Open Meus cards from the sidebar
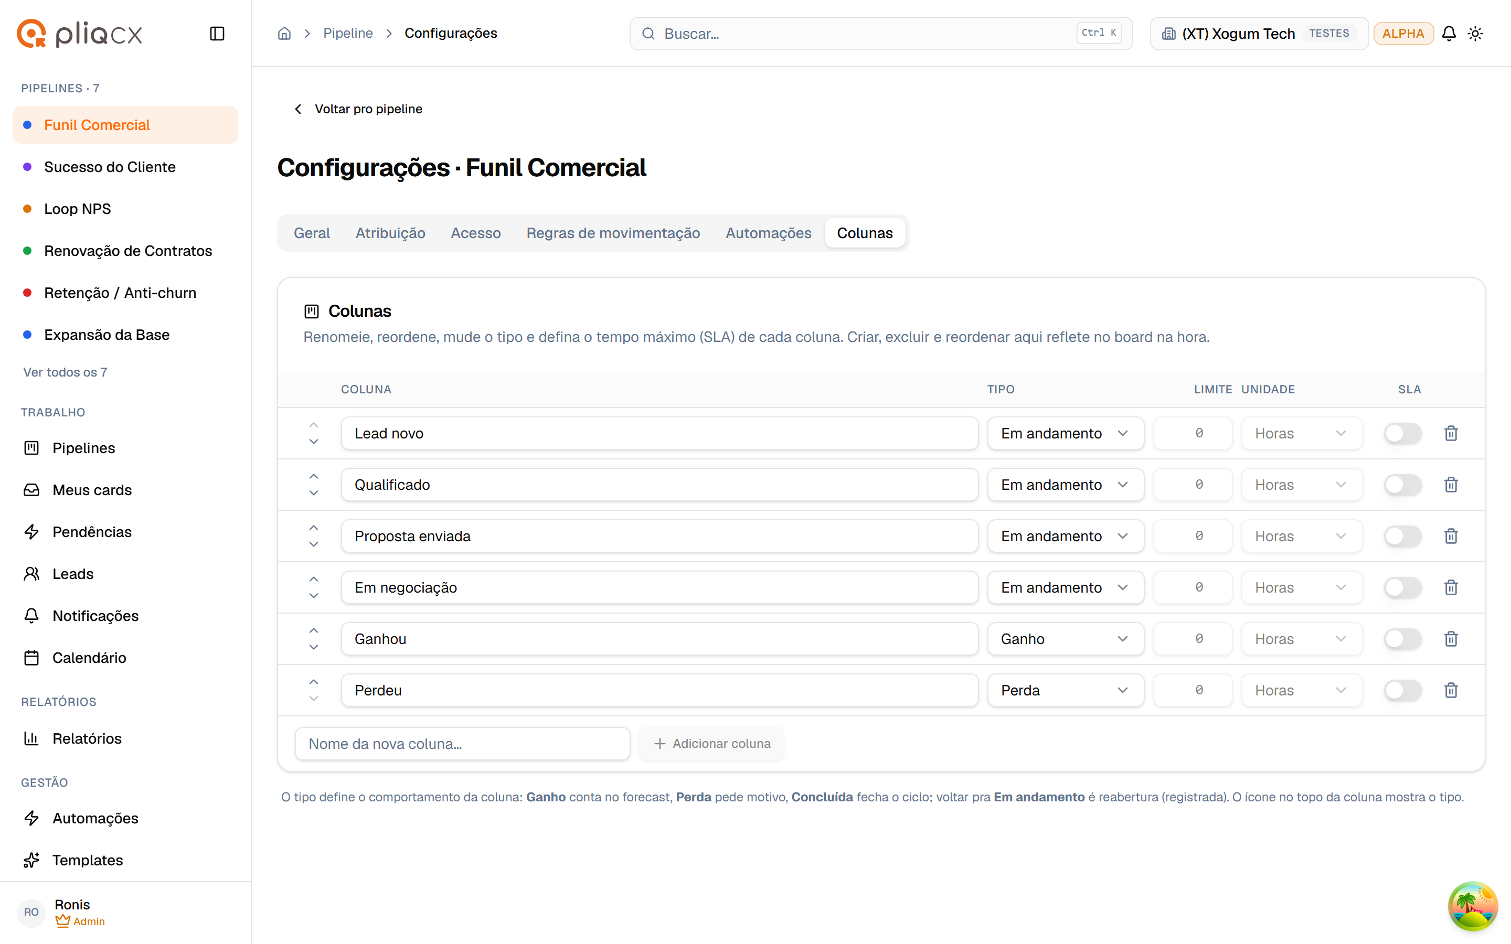The image size is (1511, 944). pyautogui.click(x=125, y=490)
